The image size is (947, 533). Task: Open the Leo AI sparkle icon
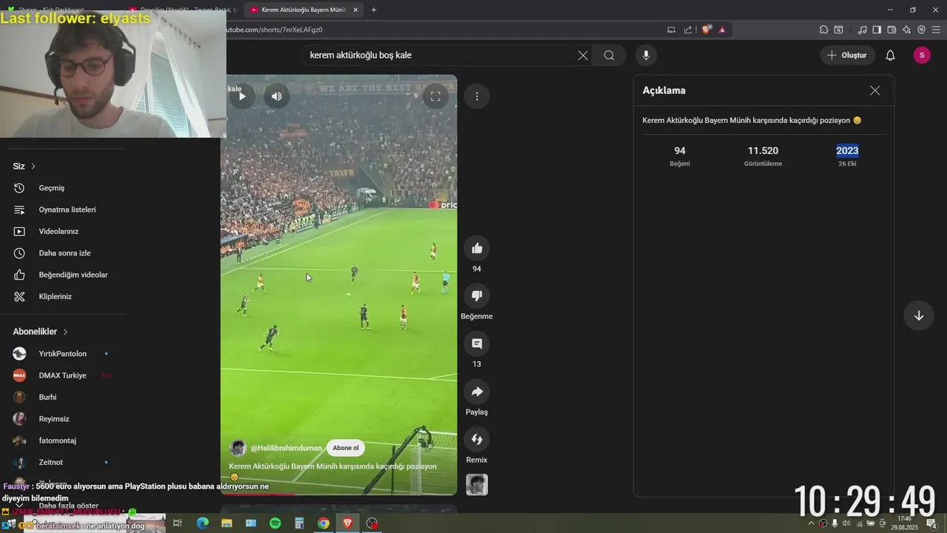click(x=906, y=30)
